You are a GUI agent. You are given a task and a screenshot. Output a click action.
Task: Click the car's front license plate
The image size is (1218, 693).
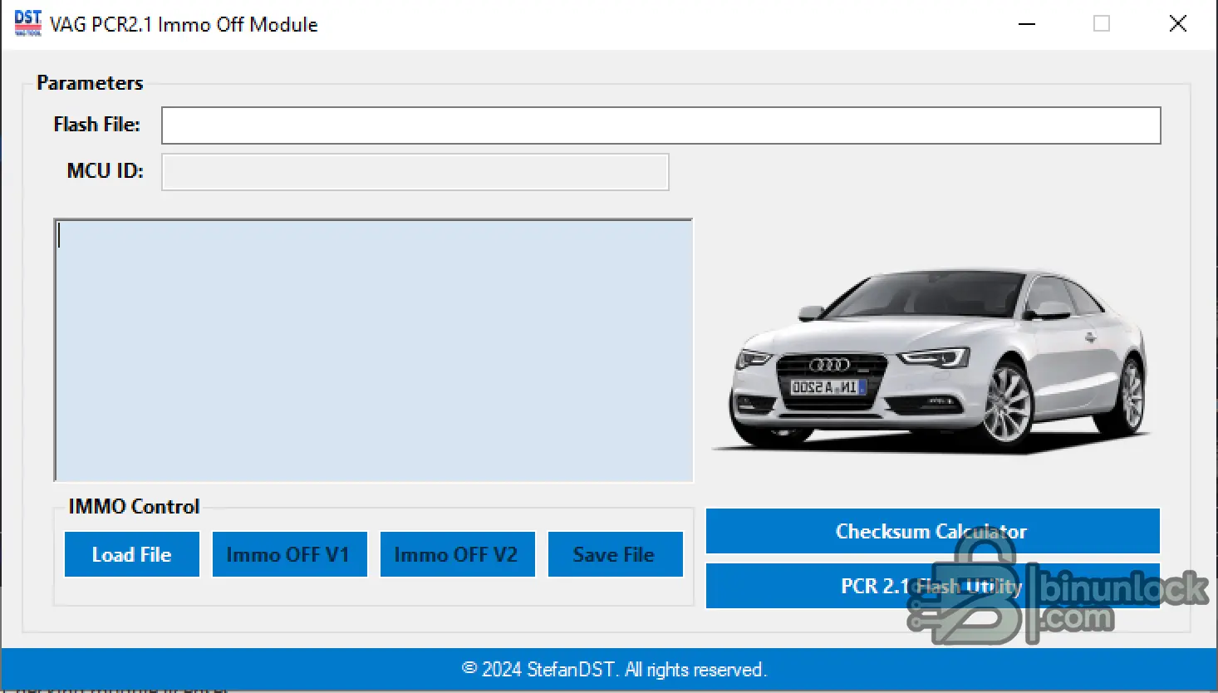(x=828, y=387)
